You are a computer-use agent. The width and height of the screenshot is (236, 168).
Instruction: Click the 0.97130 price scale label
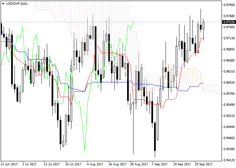(229, 38)
